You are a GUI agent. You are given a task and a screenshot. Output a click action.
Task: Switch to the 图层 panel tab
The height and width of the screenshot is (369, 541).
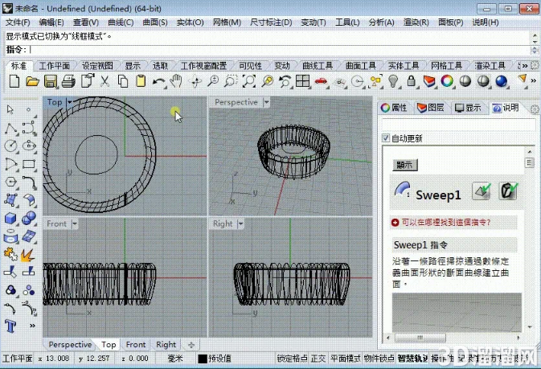(431, 108)
